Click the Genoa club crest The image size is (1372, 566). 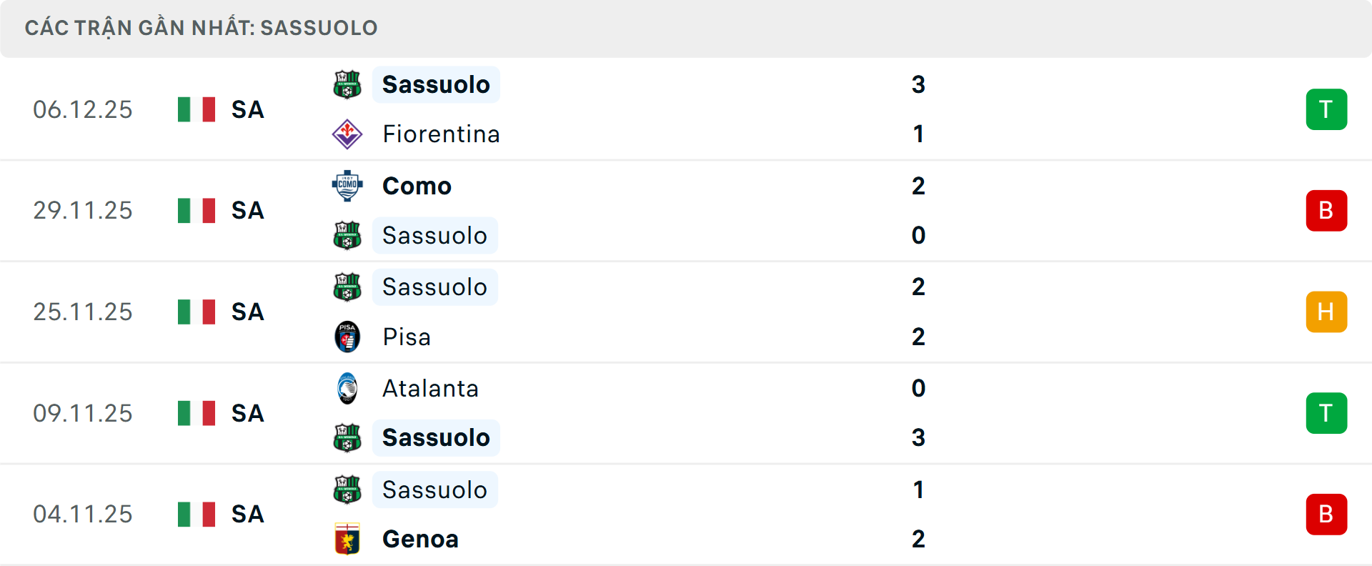coord(347,540)
